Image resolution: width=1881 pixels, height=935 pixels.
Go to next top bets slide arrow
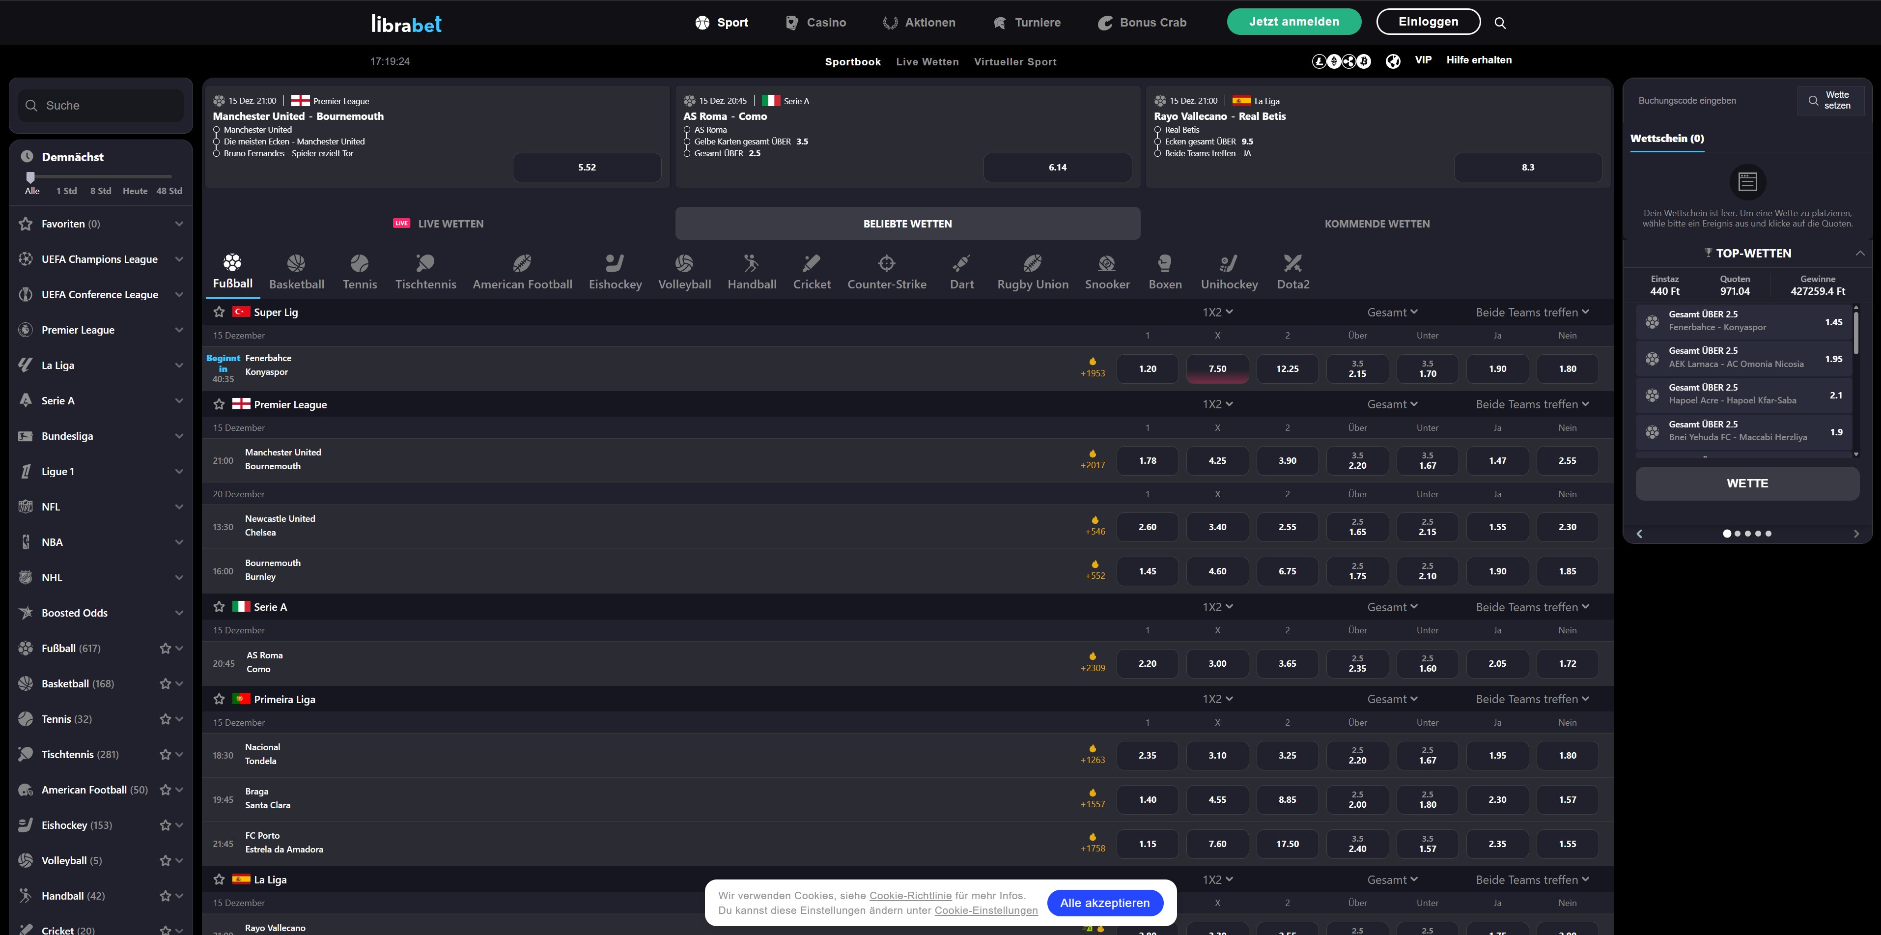pyautogui.click(x=1856, y=534)
